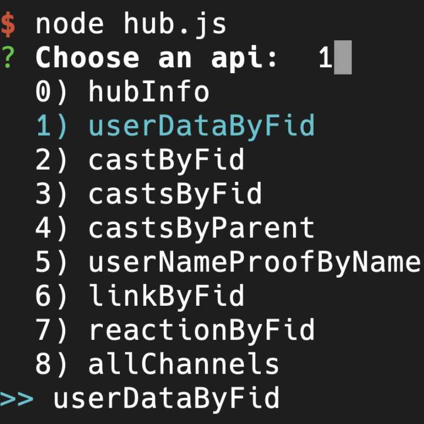Pick castsByFid from the list
Image resolution: width=424 pixels, height=424 pixels.
click(175, 194)
